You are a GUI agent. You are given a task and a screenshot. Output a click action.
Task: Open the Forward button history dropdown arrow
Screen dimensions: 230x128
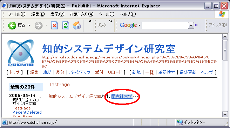tap(46, 26)
